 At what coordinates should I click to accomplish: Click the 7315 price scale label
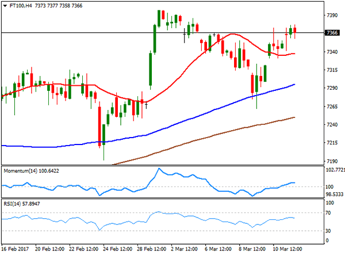(x=332, y=70)
